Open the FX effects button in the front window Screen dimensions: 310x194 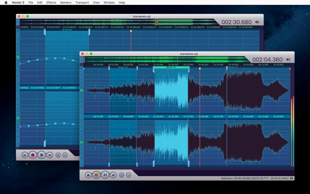pos(129,175)
